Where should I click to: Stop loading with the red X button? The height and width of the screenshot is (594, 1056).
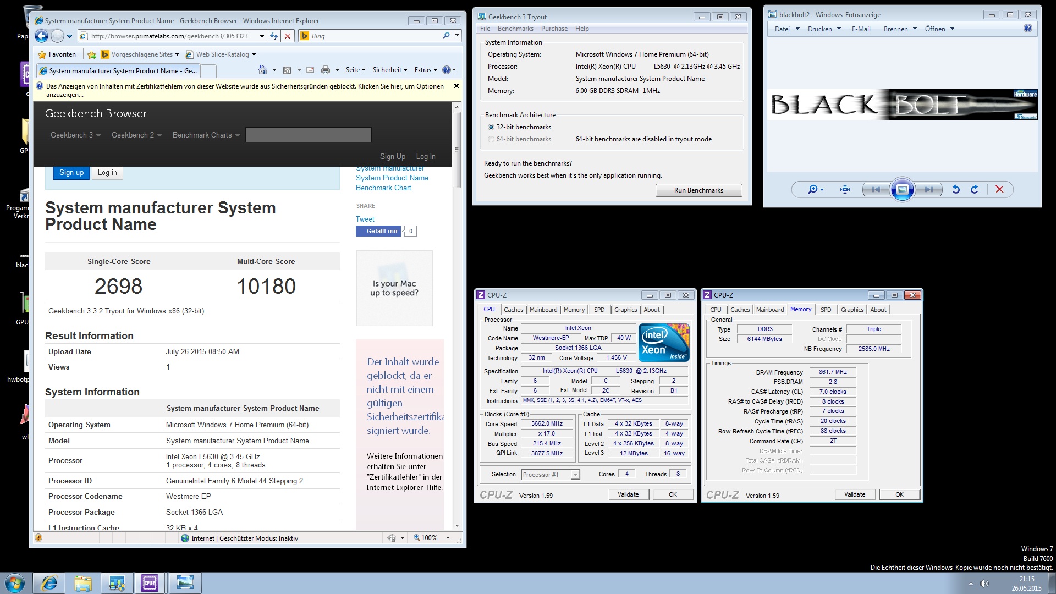pos(287,36)
